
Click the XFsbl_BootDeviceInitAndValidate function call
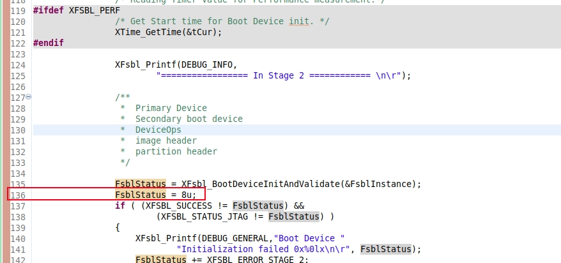[x=257, y=184]
